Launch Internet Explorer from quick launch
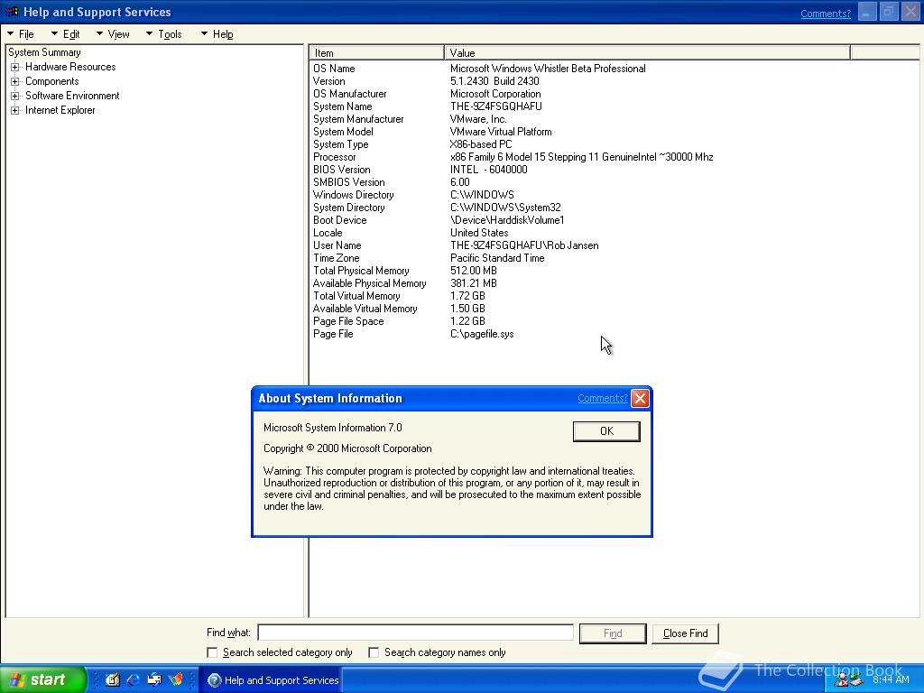Image resolution: width=924 pixels, height=693 pixels. click(x=134, y=679)
